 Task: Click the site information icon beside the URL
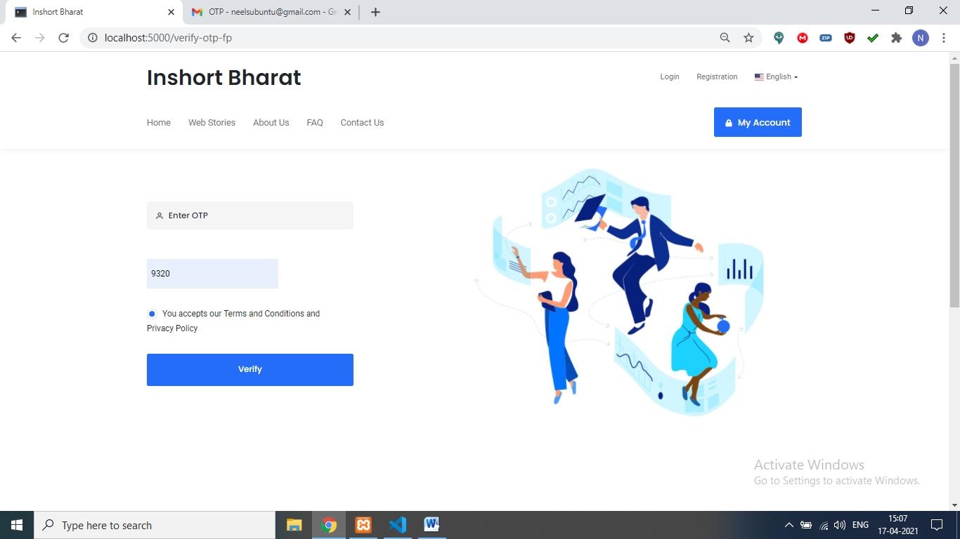(x=92, y=38)
